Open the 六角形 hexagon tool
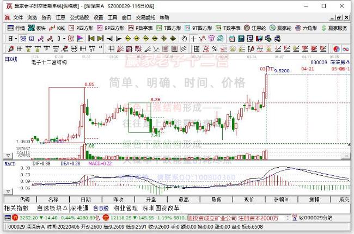354x234 pixels. point(306,28)
